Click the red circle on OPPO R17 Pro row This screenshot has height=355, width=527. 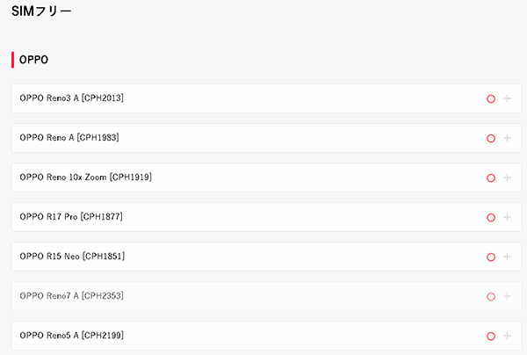pos(491,217)
